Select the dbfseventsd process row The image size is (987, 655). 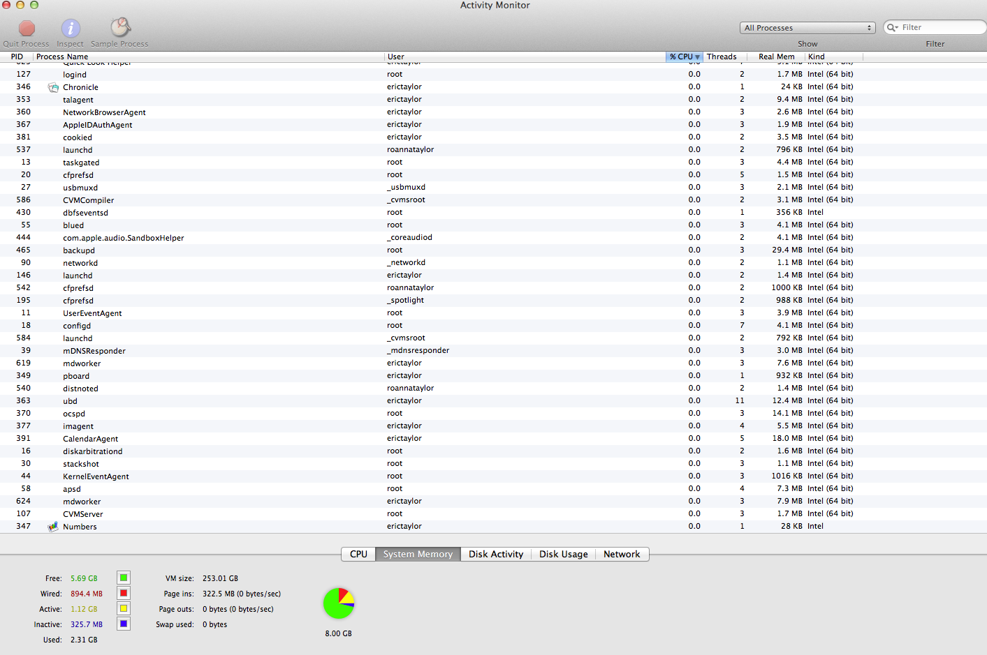[x=493, y=213]
